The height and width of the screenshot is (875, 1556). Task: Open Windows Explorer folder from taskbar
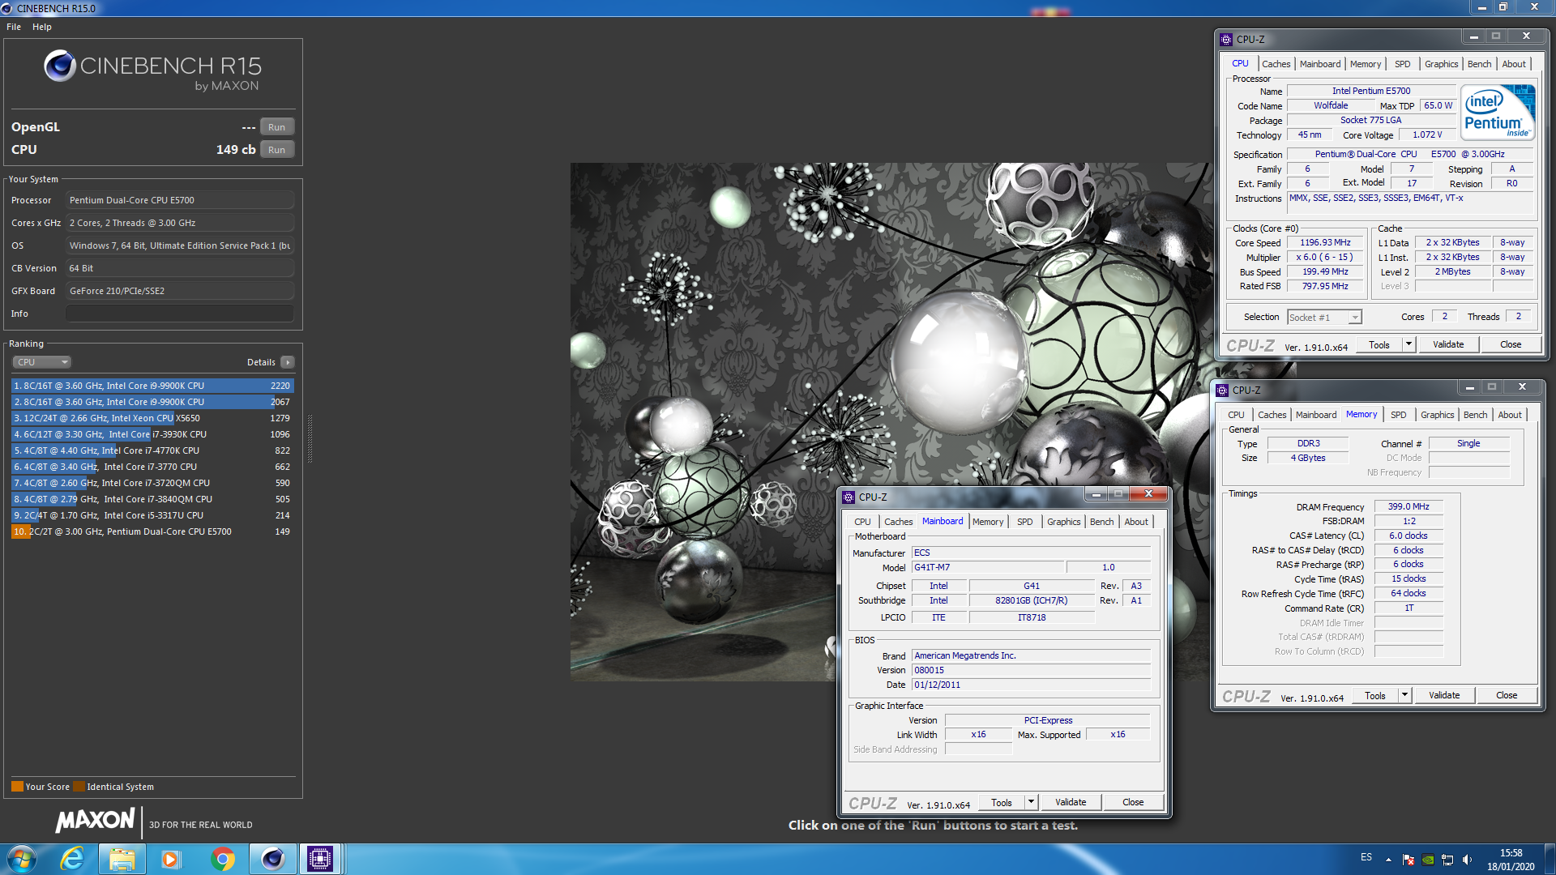tap(122, 859)
